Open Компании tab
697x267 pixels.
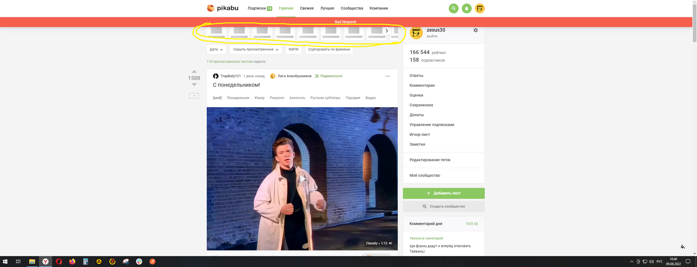(379, 8)
